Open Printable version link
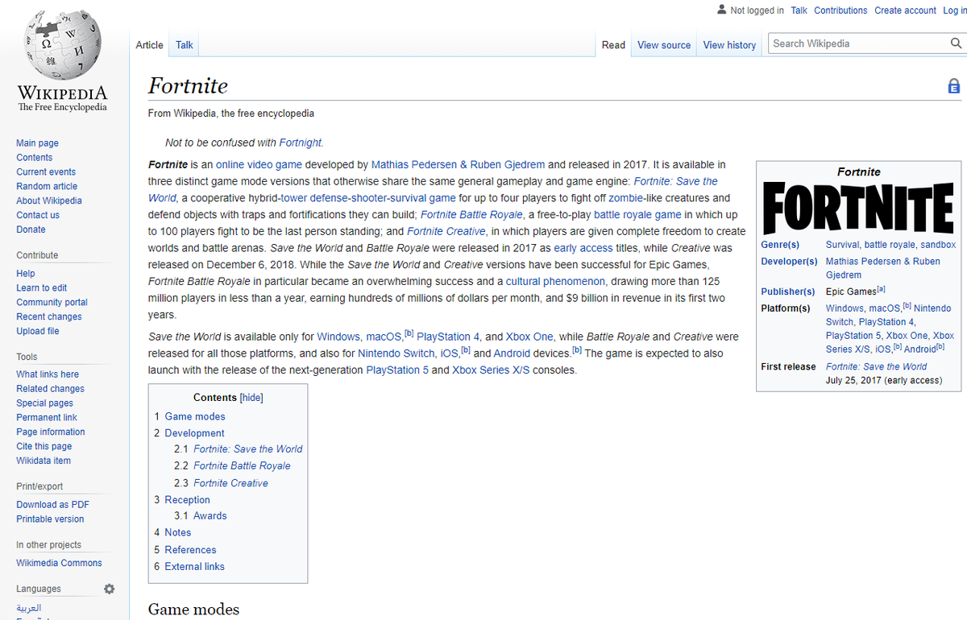Image resolution: width=967 pixels, height=620 pixels. pos(50,519)
